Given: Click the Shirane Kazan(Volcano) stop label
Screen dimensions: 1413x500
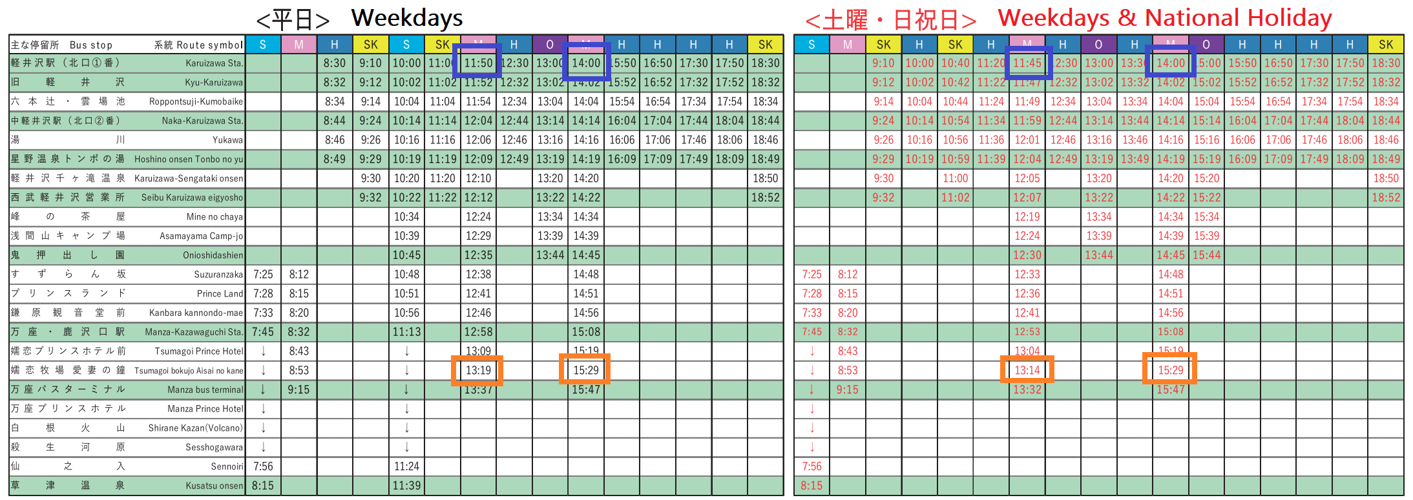Looking at the screenshot, I should [195, 428].
